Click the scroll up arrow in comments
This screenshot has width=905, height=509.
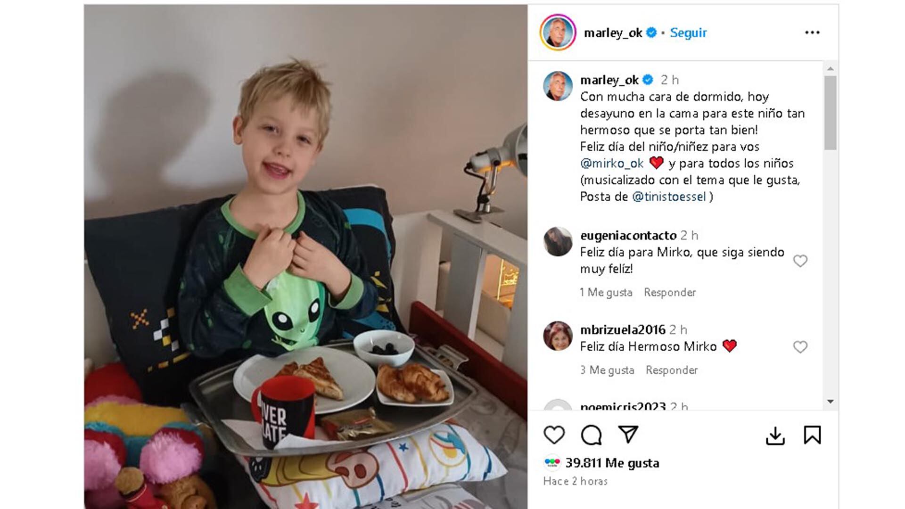pyautogui.click(x=830, y=69)
